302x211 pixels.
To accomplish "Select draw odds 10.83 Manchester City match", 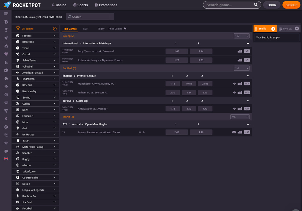I will click(x=189, y=83).
